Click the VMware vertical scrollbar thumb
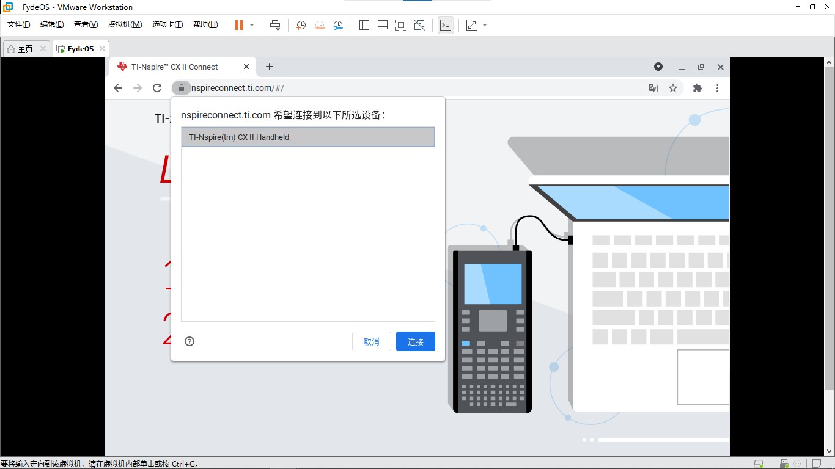This screenshot has height=469, width=835. 829,228
